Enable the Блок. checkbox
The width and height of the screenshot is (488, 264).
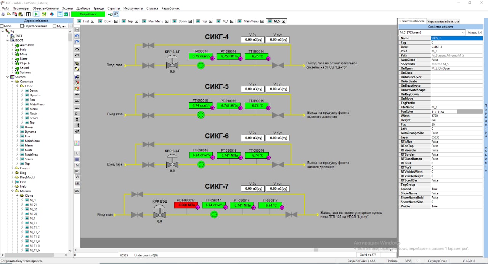tap(2, 26)
